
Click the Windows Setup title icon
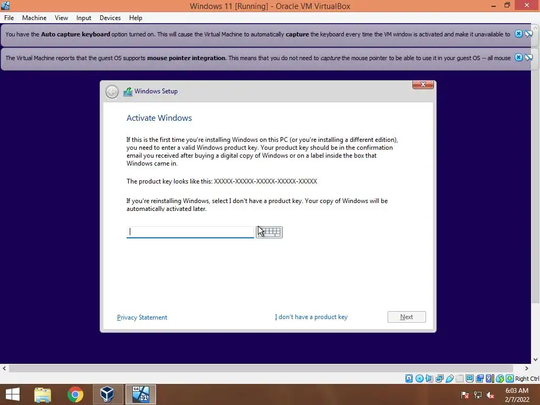[x=128, y=92]
